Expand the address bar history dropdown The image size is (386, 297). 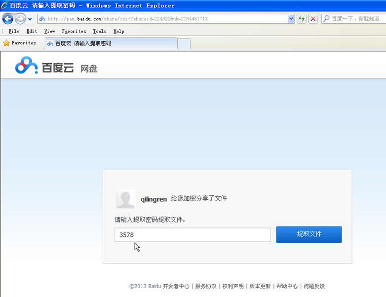point(291,19)
